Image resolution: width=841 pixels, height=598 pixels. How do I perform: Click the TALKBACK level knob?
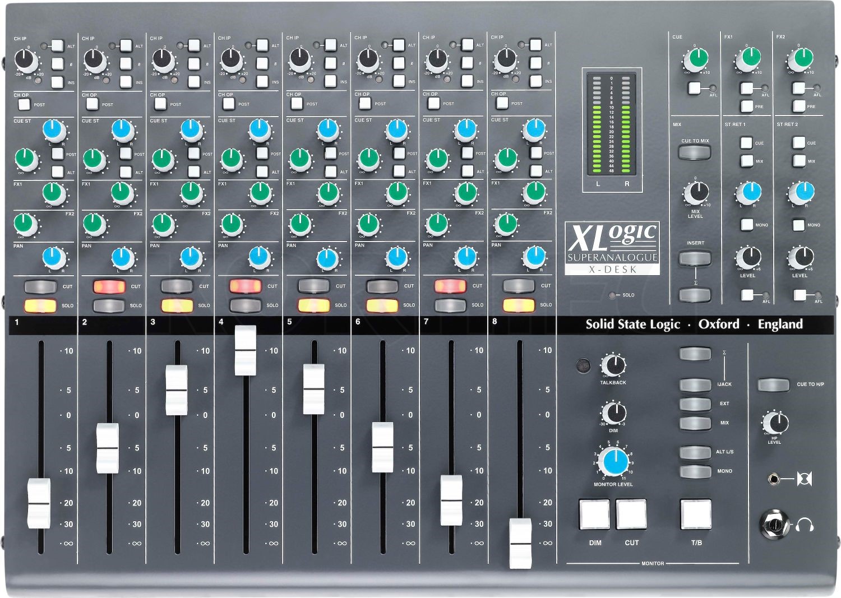614,366
